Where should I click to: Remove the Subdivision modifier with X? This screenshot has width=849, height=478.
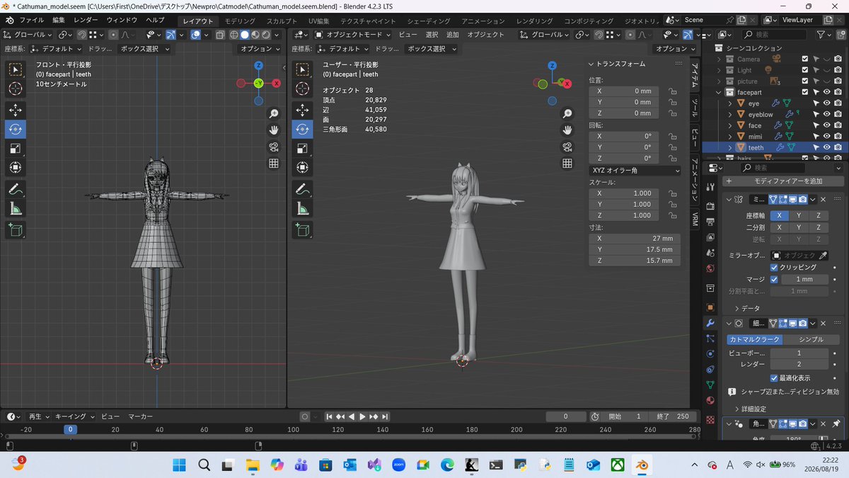(x=823, y=323)
